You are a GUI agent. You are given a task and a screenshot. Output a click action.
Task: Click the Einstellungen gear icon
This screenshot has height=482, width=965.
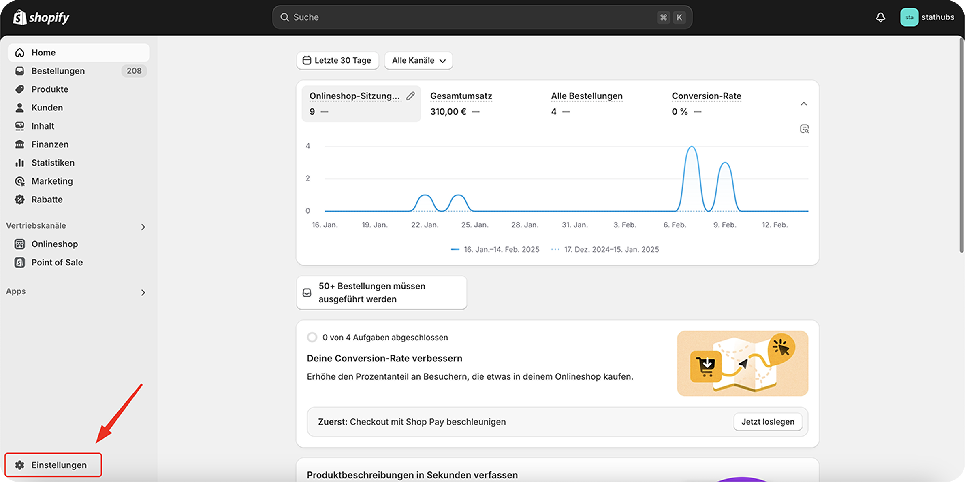coord(19,465)
